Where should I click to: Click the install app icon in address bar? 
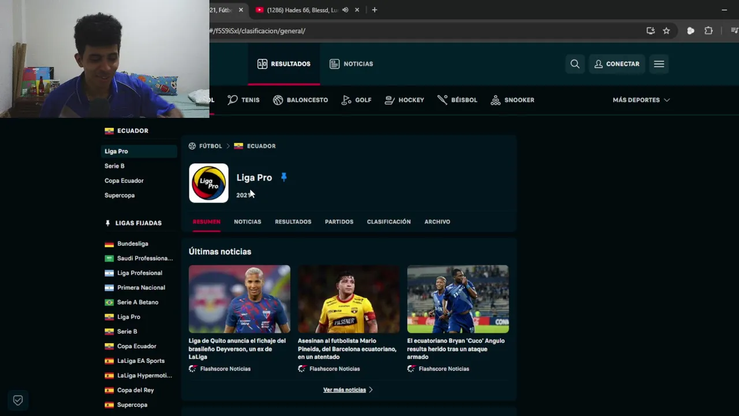point(651,31)
